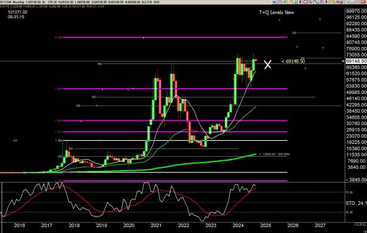367x233 pixels.
Task: Click the 26915.00 price axis label
Action: pos(356,130)
